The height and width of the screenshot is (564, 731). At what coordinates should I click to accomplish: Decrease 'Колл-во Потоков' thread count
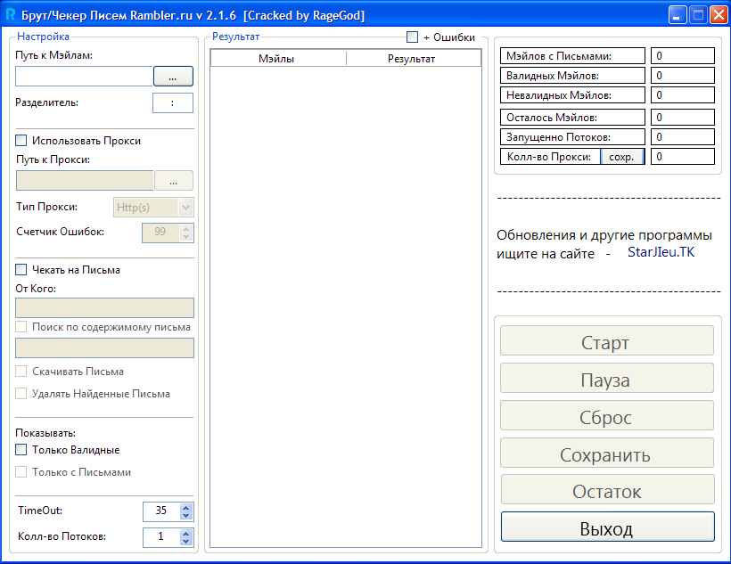(x=186, y=542)
